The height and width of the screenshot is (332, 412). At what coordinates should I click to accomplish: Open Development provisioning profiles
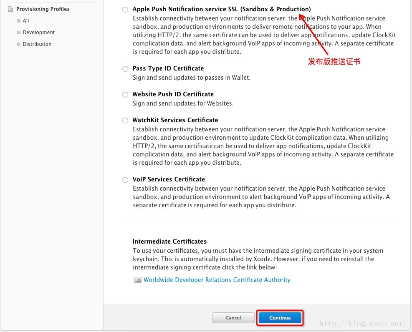pyautogui.click(x=39, y=32)
